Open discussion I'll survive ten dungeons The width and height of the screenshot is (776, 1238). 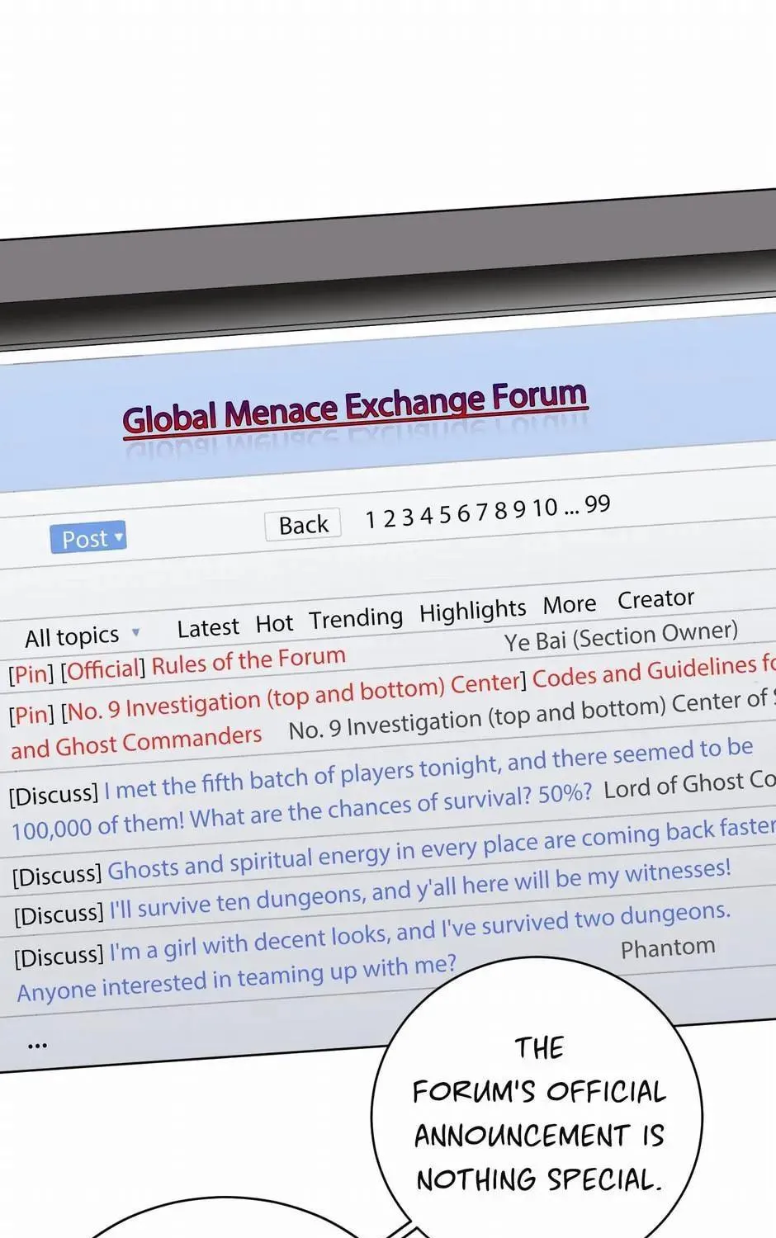420,887
